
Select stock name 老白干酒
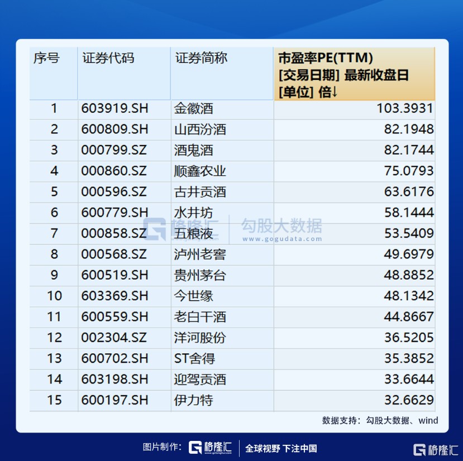pos(200,317)
